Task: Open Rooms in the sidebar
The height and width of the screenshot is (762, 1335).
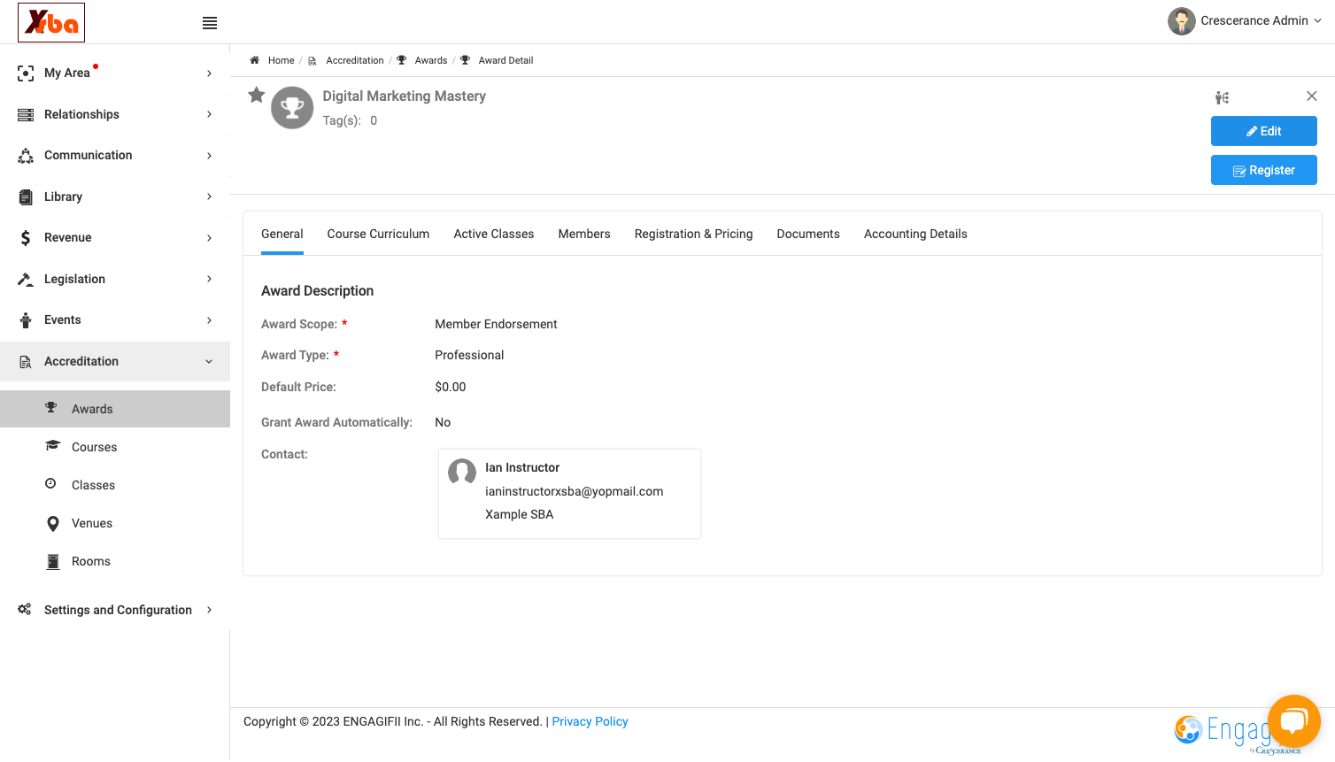Action: click(91, 561)
